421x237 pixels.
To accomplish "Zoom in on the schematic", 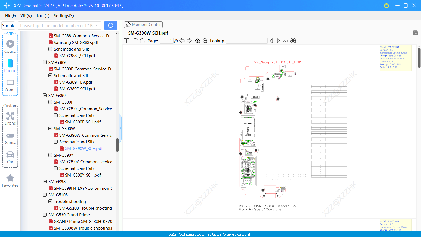I will 198,41.
